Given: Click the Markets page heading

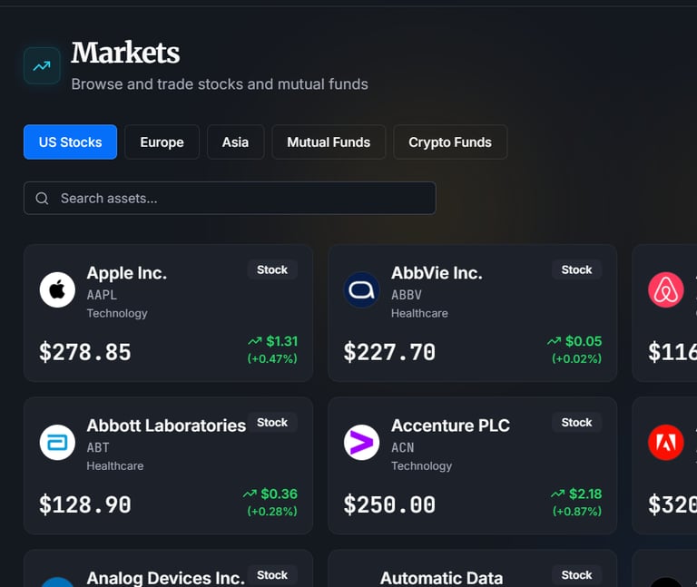Looking at the screenshot, I should coord(125,53).
